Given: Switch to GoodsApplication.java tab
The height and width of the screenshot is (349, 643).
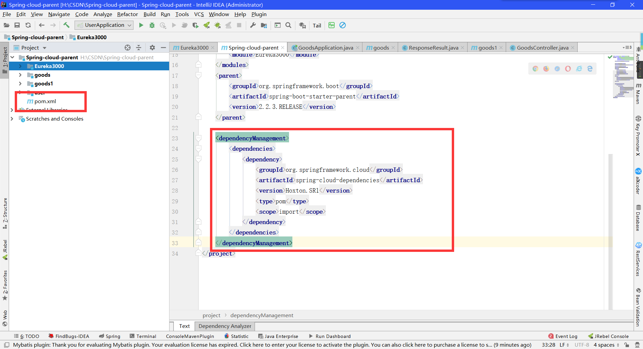Looking at the screenshot, I should pyautogui.click(x=325, y=48).
